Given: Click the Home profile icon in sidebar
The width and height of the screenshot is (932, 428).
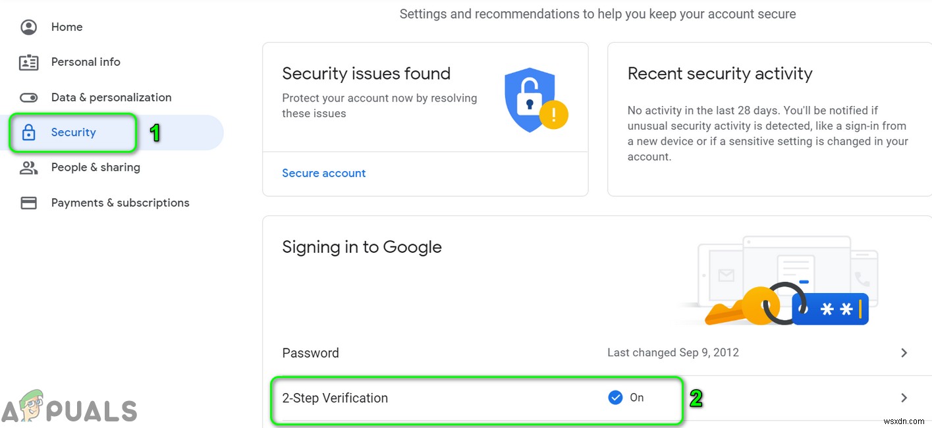Looking at the screenshot, I should click(28, 26).
